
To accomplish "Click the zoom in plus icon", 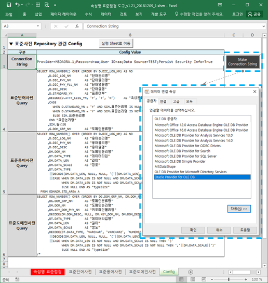I will tap(246, 279).
